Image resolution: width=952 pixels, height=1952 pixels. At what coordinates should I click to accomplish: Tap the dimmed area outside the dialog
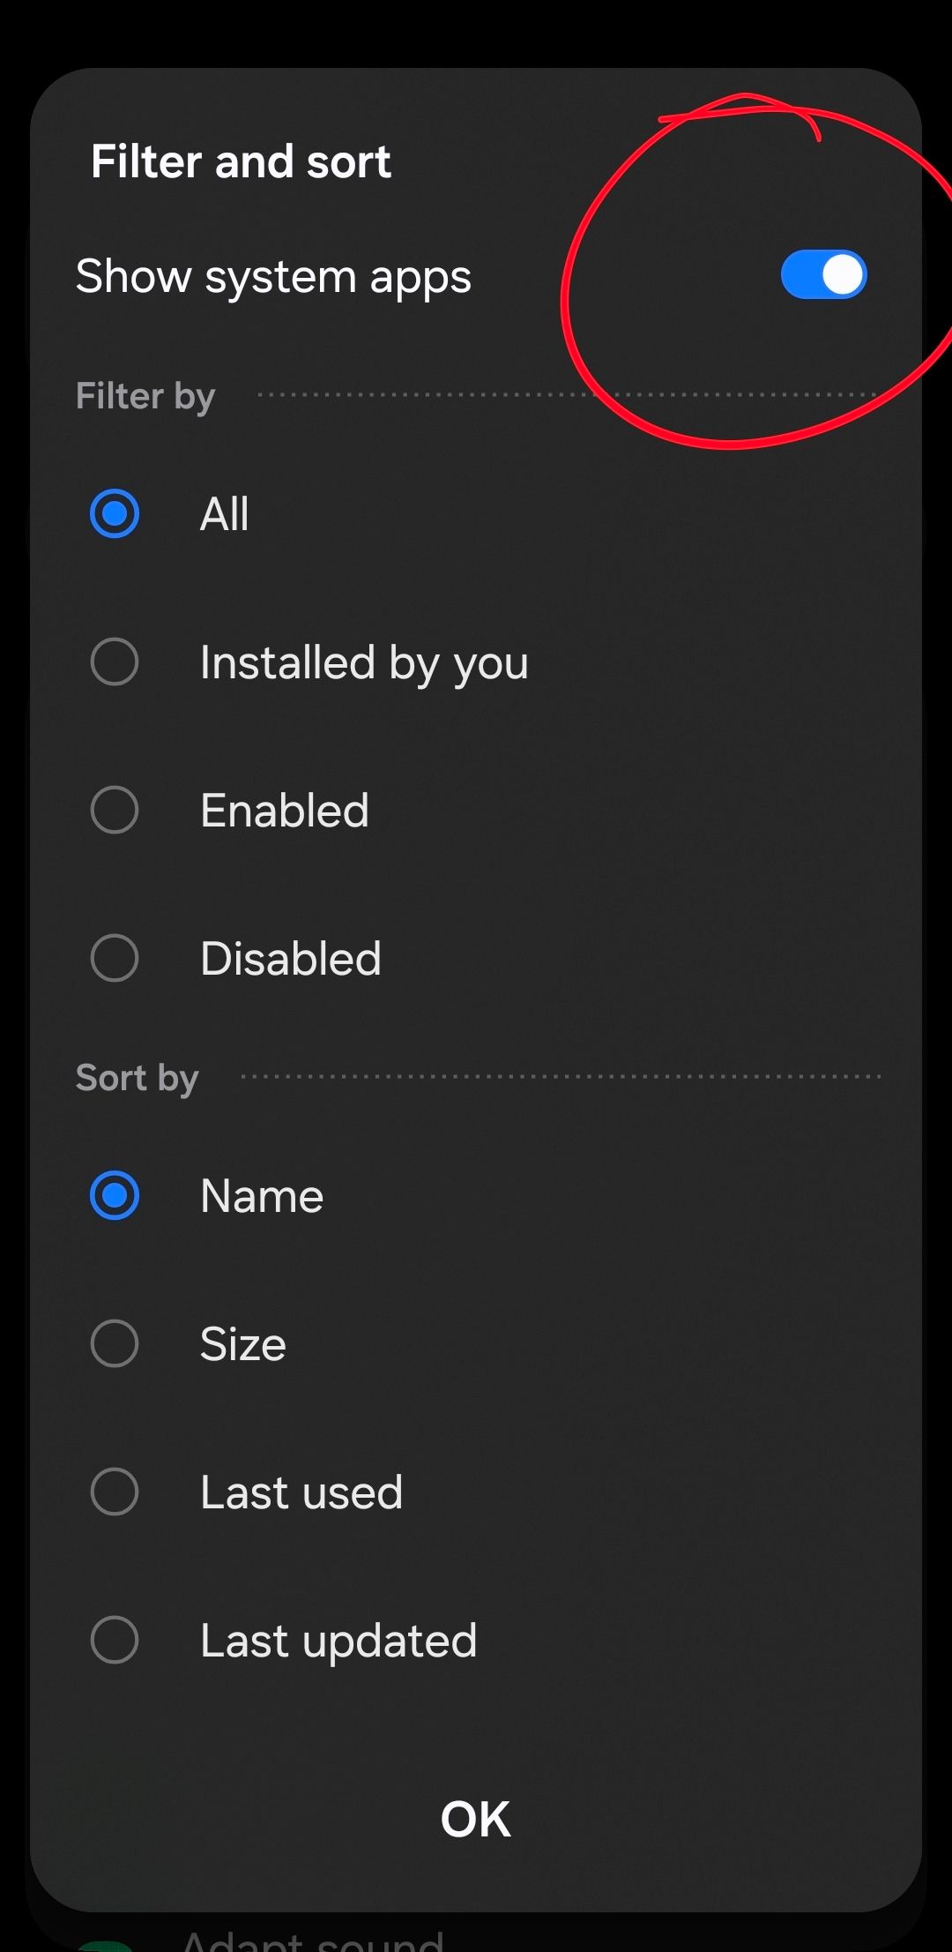[x=476, y=26]
